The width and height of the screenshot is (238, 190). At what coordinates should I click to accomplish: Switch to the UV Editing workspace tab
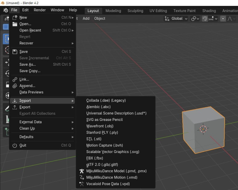coord(158,11)
